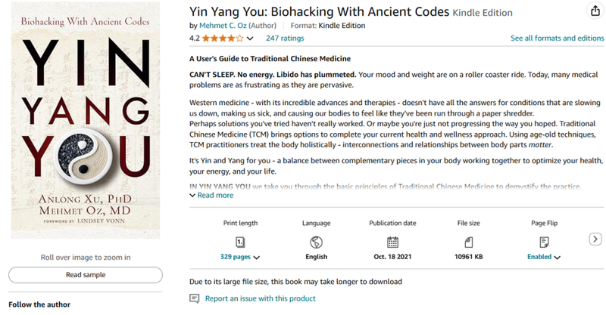
Task: Open the 247 ratings link
Action: (x=285, y=38)
